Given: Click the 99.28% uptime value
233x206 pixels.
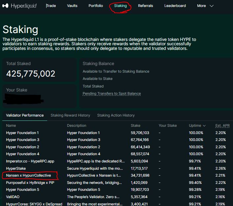Looking at the screenshot, I should point(195,189).
